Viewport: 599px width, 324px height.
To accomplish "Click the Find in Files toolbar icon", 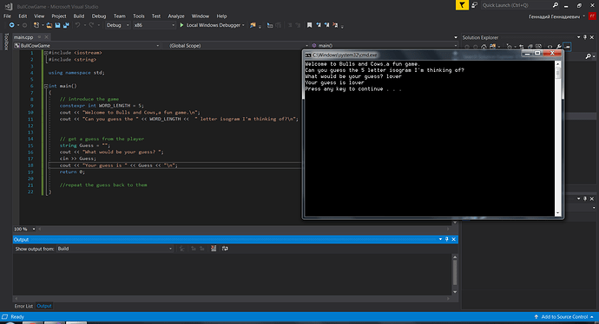I will tap(253, 25).
